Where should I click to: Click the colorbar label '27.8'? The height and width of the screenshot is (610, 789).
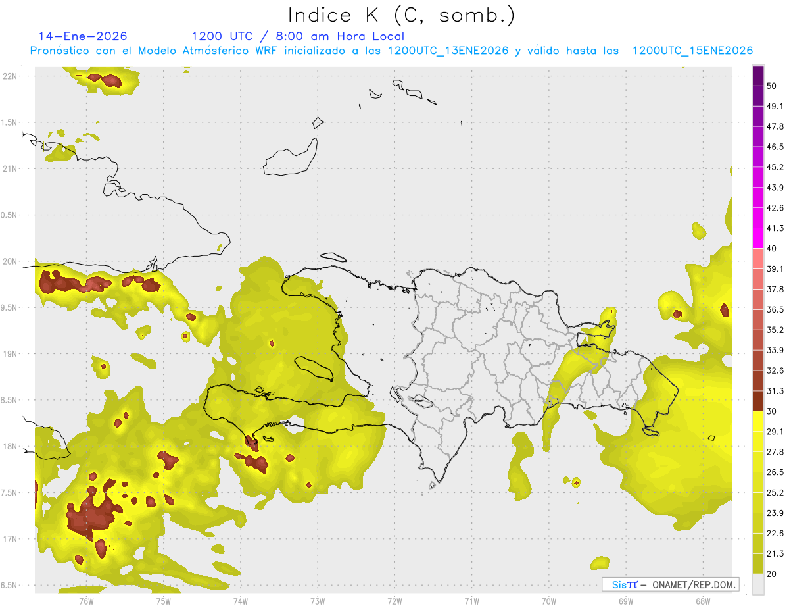point(775,452)
